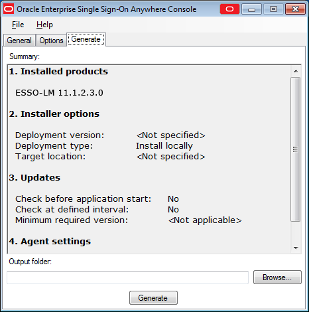This screenshot has width=309, height=312.
Task: Select the Generate tab
Action: pos(86,39)
